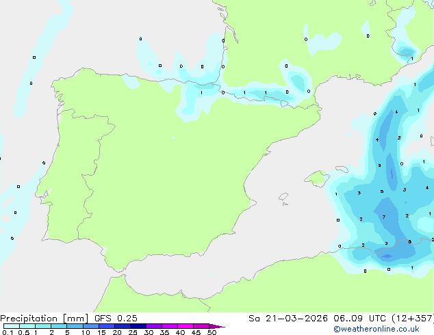Click the 40–45 mm magenta legend box
Image resolution: width=434 pixels, height=335 pixels.
click(186, 326)
